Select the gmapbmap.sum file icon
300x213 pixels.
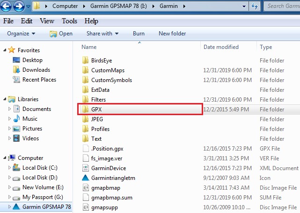86,197
